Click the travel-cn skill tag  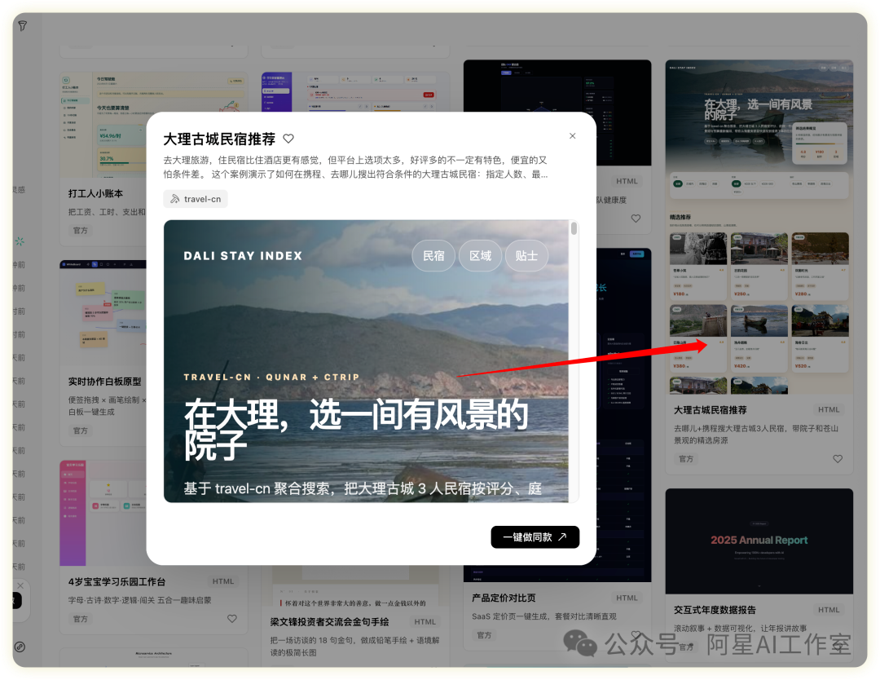(x=196, y=199)
